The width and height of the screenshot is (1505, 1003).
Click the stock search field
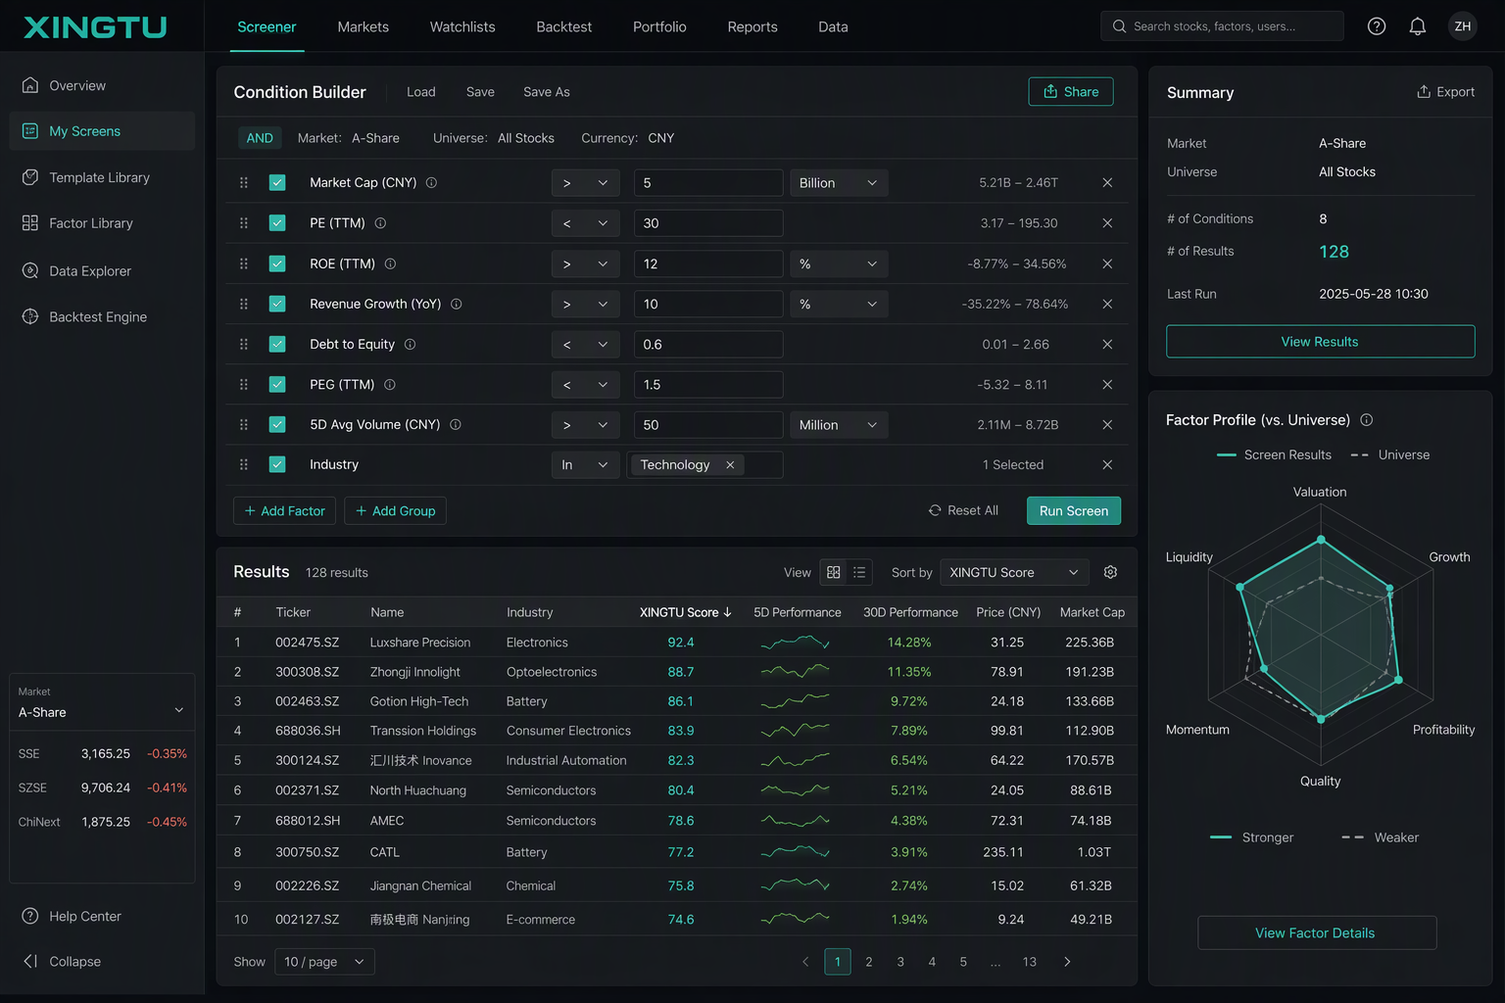[x=1222, y=26]
